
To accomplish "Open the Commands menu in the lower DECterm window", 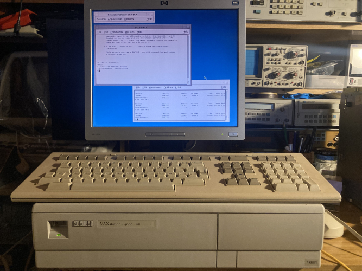I will click(155, 87).
